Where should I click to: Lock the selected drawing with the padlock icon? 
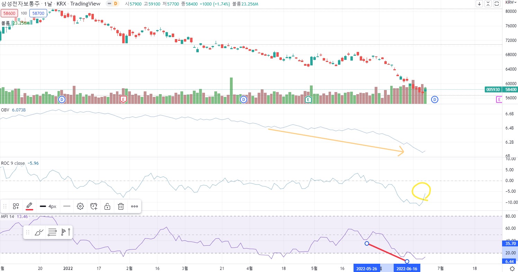coord(107,207)
